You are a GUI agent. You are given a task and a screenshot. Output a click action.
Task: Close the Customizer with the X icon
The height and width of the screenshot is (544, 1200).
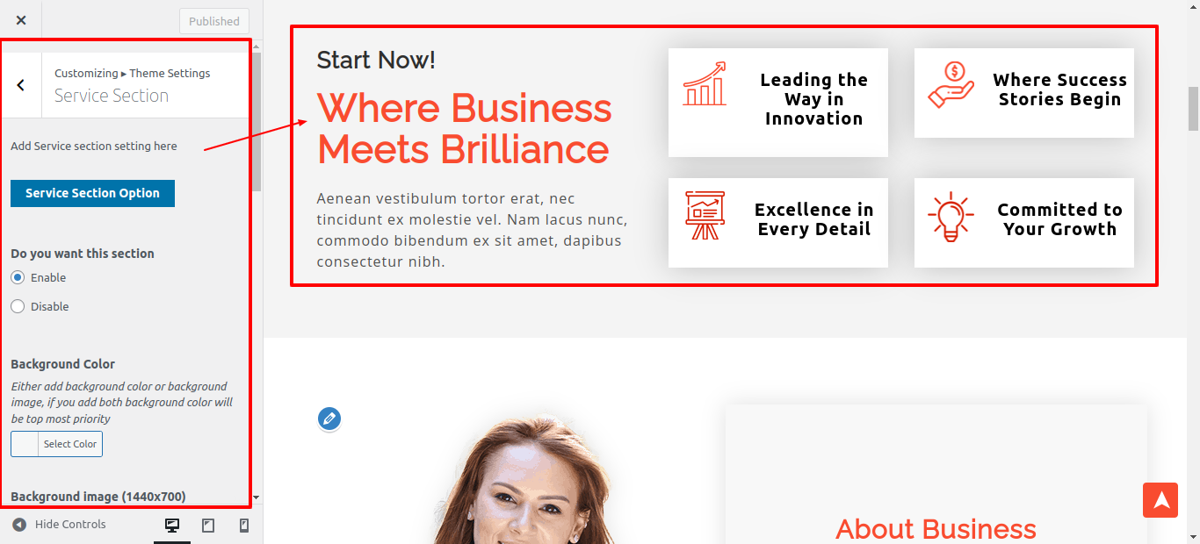[x=21, y=20]
